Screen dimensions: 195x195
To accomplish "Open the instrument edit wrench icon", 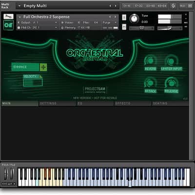I will [8, 17].
